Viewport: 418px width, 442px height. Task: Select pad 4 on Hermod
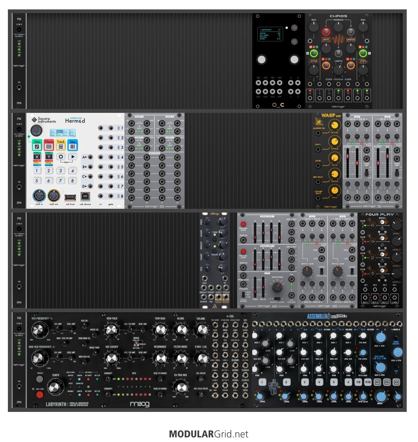click(x=73, y=171)
